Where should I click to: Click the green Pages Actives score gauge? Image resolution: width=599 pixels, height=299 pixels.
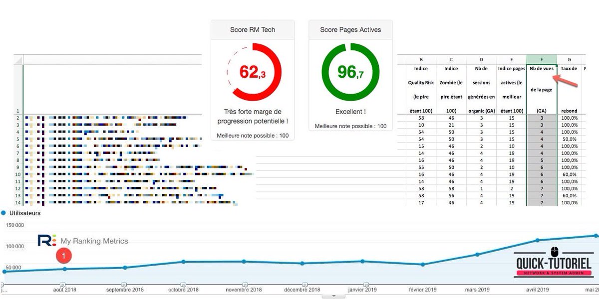coord(350,72)
